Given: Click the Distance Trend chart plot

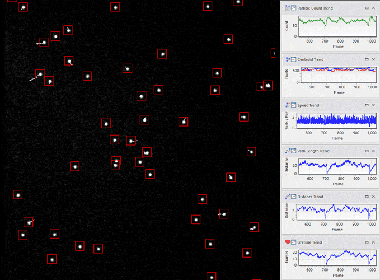Looking at the screenshot, I should tap(337, 211).
